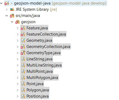The width and height of the screenshot is (119, 100).
Task: Click the Feature.java file icon
Action: 23,28
